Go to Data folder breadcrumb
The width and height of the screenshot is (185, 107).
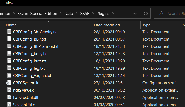[x=69, y=14]
